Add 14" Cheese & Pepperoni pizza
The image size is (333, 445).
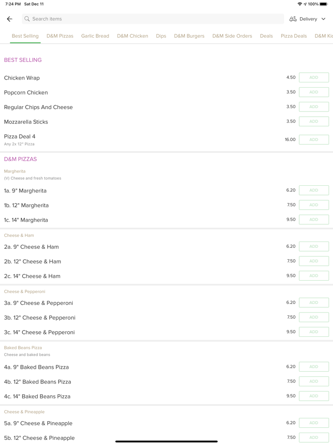click(x=313, y=332)
